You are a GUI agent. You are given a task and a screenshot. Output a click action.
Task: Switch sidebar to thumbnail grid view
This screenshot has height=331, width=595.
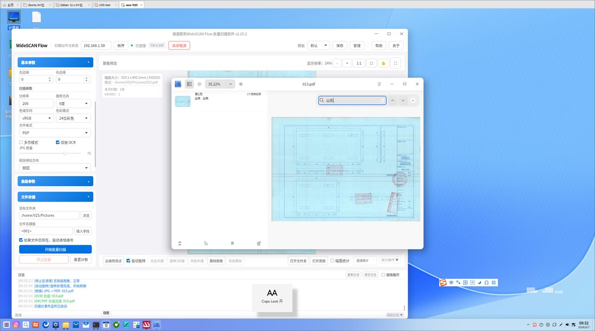click(179, 243)
